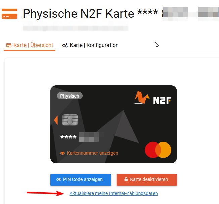
Task: Click the card icon on Übersicht tab
Action: tap(9, 45)
